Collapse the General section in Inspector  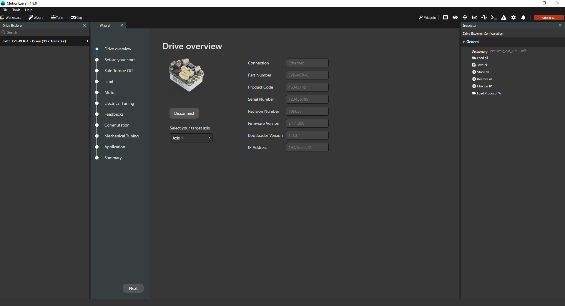click(464, 42)
